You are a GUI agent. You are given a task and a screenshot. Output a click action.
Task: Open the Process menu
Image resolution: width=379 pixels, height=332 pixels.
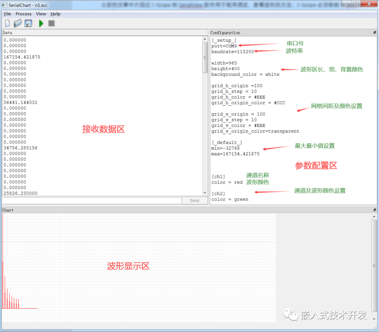click(x=23, y=14)
